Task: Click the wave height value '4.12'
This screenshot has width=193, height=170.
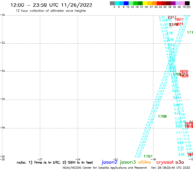Action: pos(180,108)
